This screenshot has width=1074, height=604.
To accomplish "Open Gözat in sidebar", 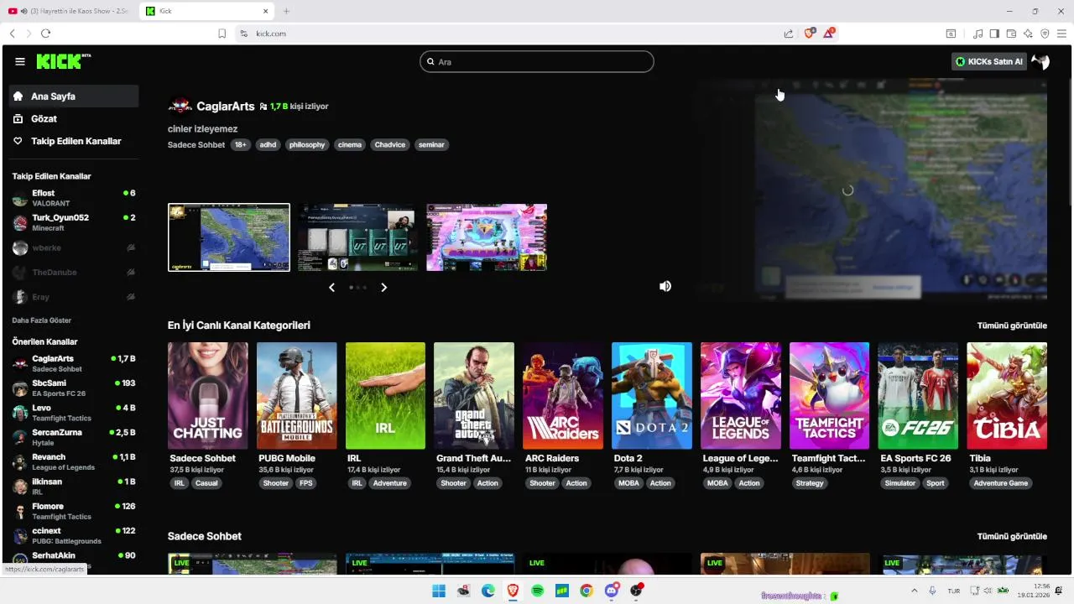I will point(74,119).
